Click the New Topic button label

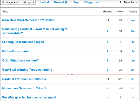131,2
